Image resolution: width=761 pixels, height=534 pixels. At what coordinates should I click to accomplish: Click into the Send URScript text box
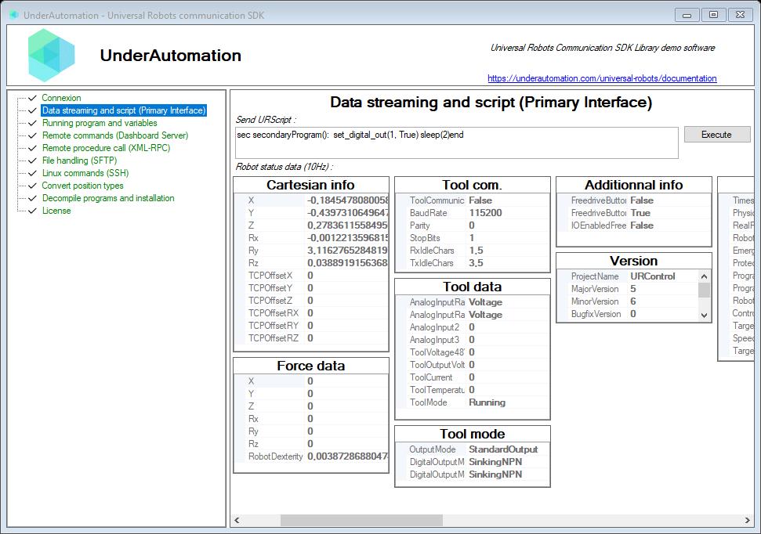pyautogui.click(x=456, y=143)
